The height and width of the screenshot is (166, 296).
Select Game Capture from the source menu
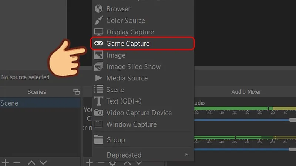128,44
